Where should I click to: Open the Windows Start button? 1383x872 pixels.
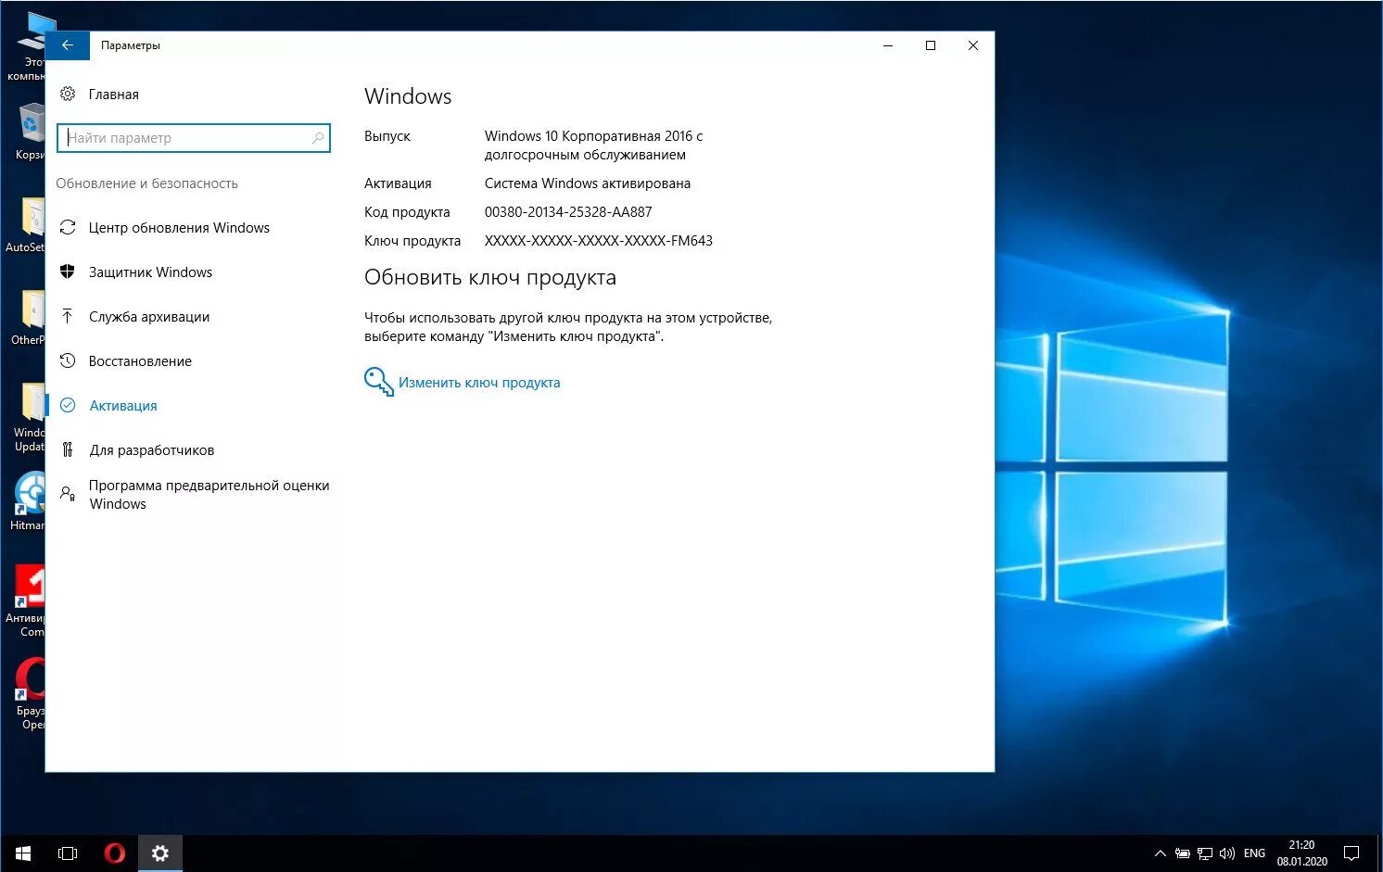pyautogui.click(x=23, y=853)
